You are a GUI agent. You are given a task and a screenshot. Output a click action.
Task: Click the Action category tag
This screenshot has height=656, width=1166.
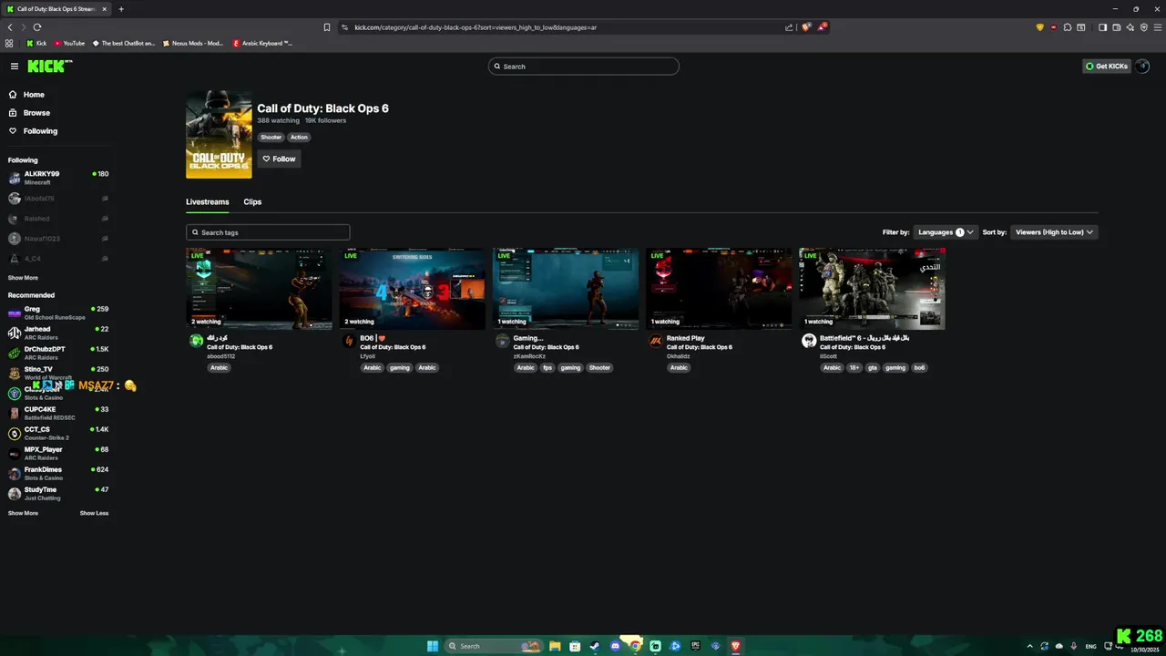[x=299, y=138]
